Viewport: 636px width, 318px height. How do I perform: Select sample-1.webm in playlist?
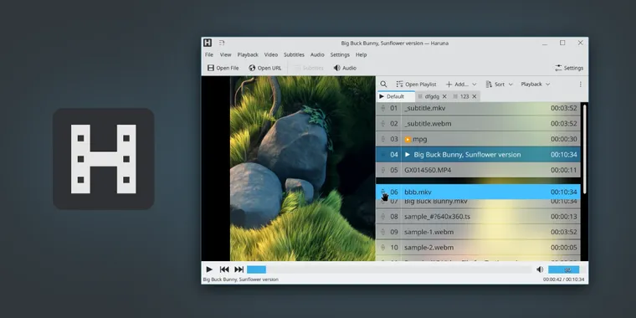pos(478,232)
